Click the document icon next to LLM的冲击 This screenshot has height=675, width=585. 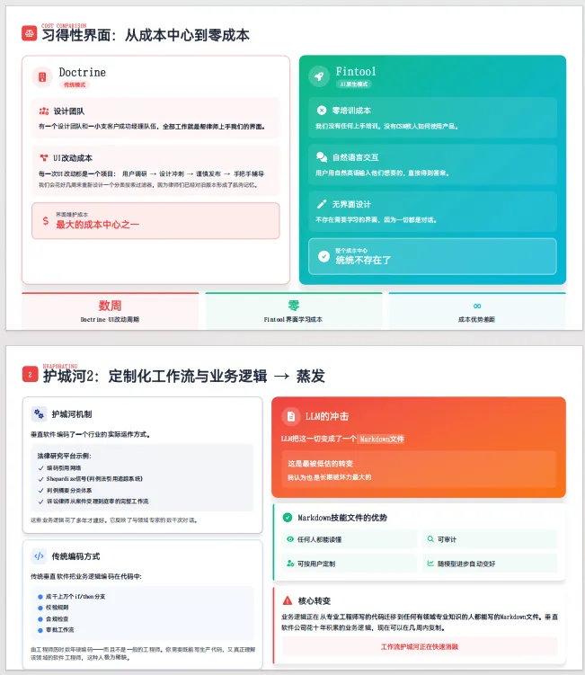[x=291, y=416]
